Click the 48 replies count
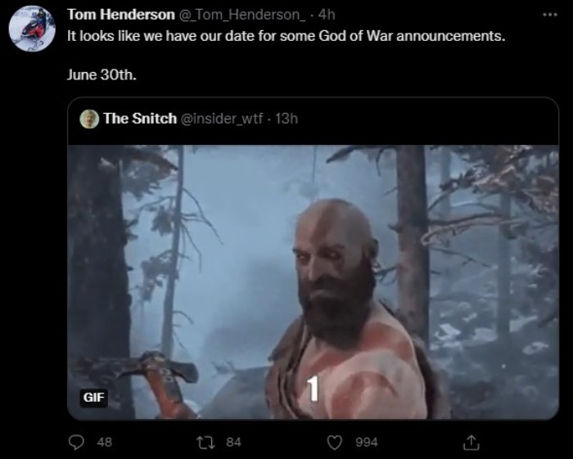The height and width of the screenshot is (459, 573). coord(104,442)
